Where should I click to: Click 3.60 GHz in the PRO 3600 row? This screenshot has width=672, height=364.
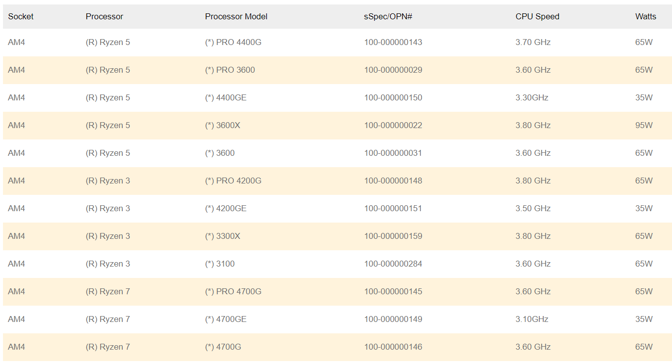tap(533, 70)
